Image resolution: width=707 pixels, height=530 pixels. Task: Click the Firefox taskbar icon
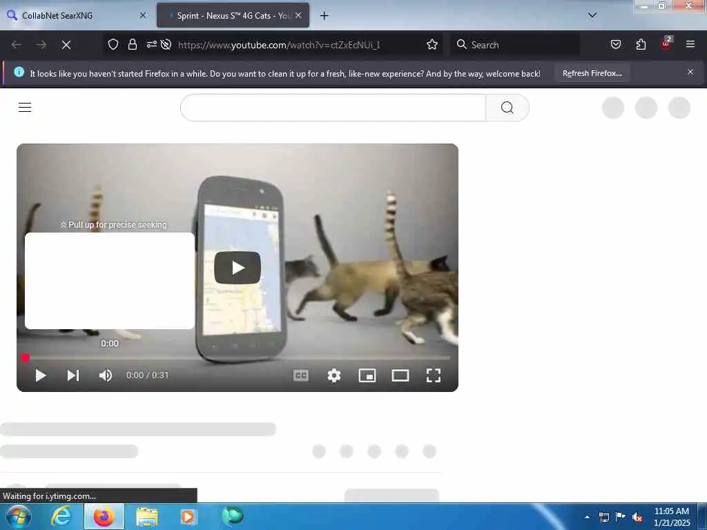(x=104, y=516)
